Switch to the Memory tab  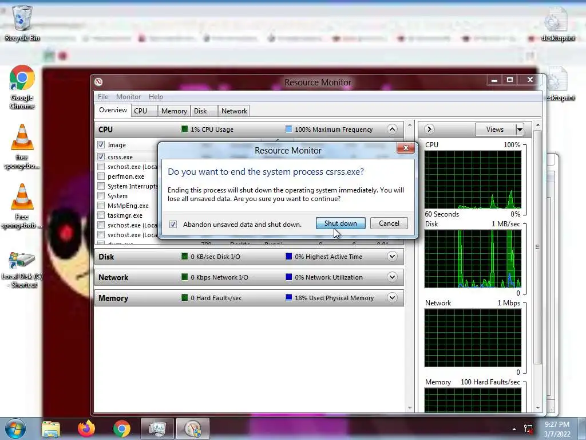(x=174, y=111)
